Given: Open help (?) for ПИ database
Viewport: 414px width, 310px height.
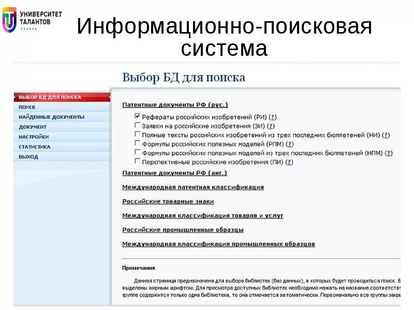Looking at the screenshot, I should click(x=289, y=162).
